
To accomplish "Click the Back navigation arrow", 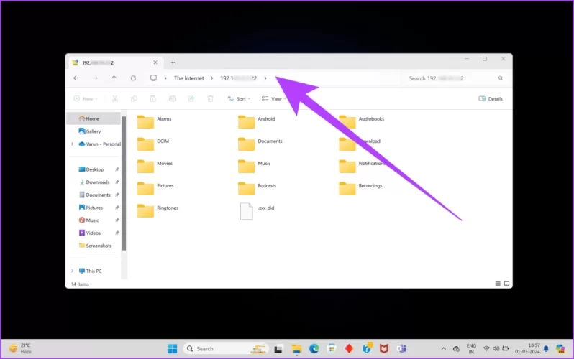I will (x=76, y=78).
